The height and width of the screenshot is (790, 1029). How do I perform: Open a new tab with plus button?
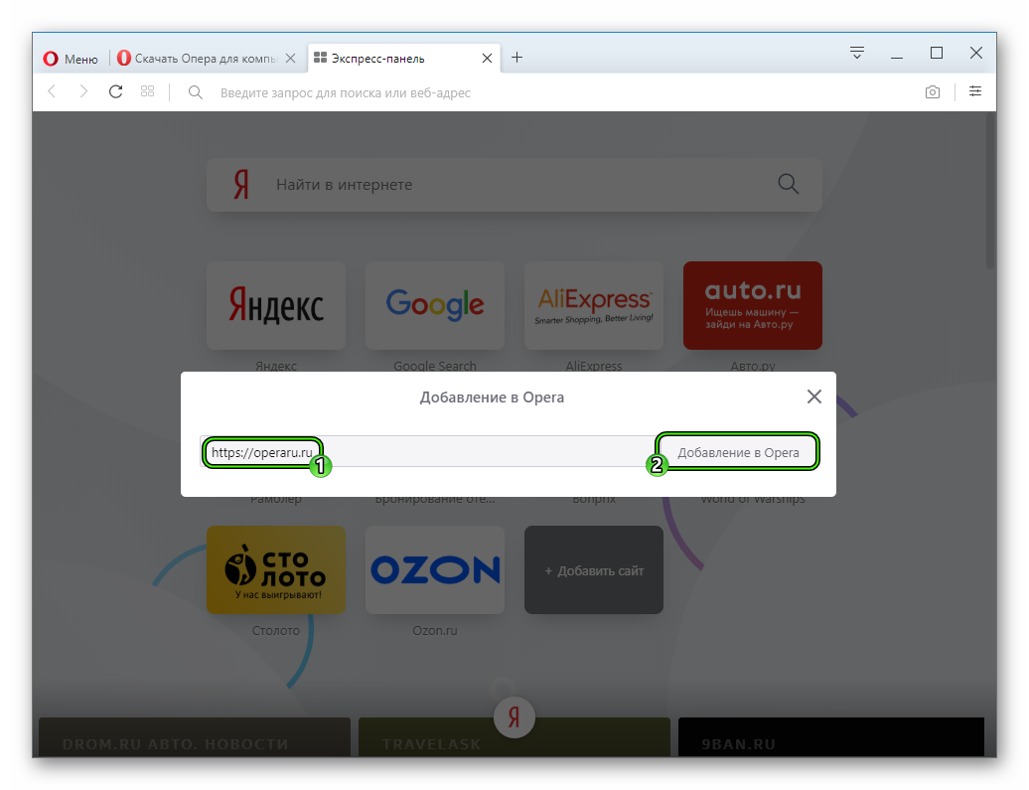(517, 58)
